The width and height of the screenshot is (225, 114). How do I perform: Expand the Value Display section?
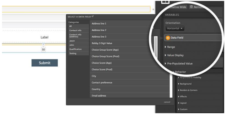[174, 55]
